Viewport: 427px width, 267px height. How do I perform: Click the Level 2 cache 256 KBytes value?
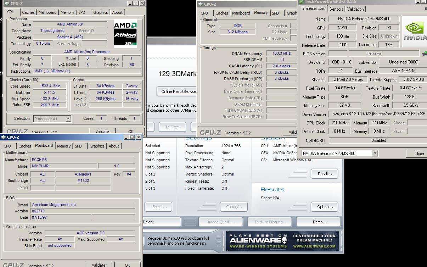[105, 99]
